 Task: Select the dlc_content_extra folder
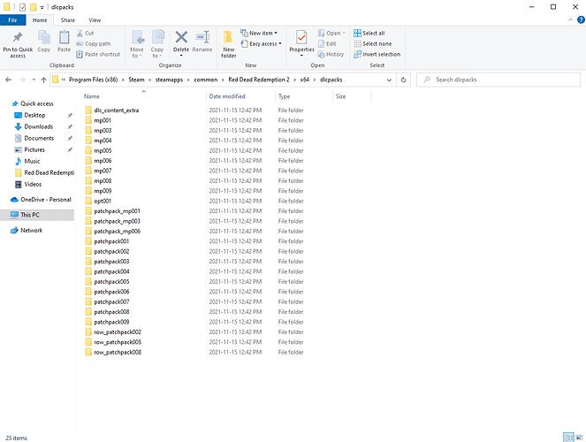[x=117, y=110]
